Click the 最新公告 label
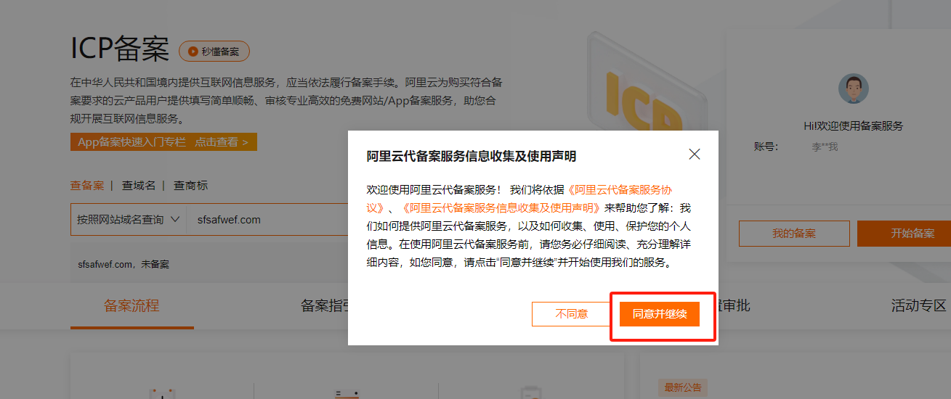This screenshot has height=399, width=951. [x=683, y=387]
